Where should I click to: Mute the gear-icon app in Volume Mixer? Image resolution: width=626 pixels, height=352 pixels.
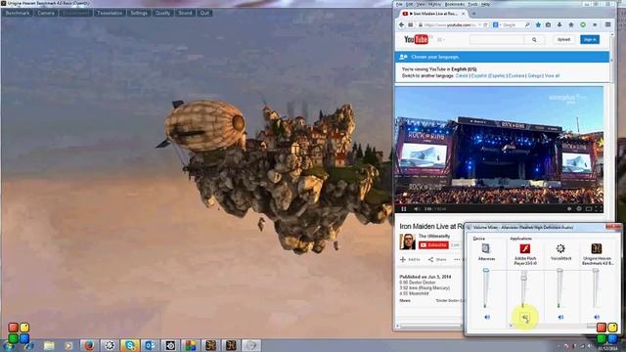tap(560, 317)
